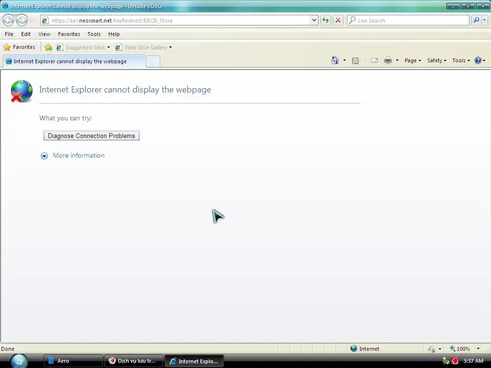
Task: Refresh the page with the green arrows icon
Action: (326, 21)
